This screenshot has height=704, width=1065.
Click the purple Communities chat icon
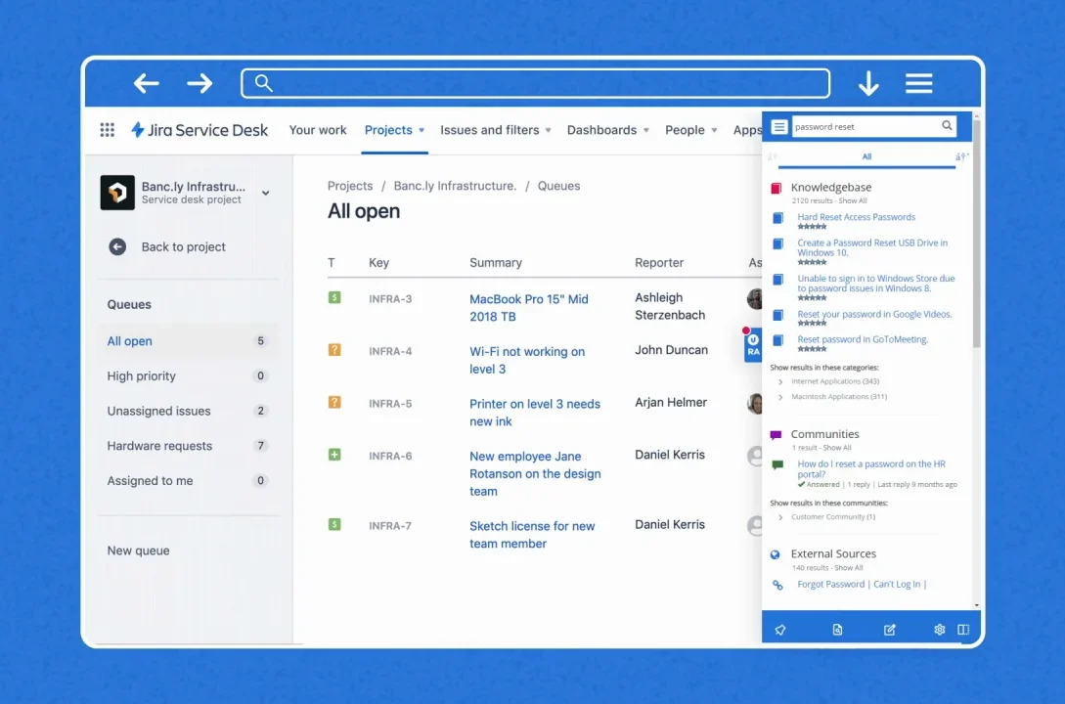coord(776,435)
